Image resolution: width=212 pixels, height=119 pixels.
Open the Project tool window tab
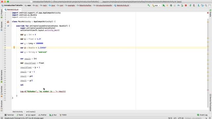(1, 14)
